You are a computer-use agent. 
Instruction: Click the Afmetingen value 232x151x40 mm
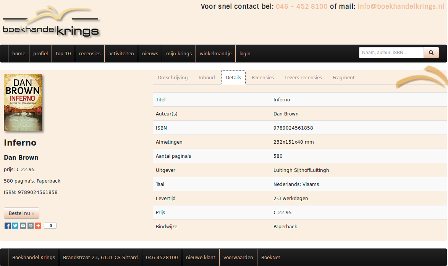[x=293, y=142]
